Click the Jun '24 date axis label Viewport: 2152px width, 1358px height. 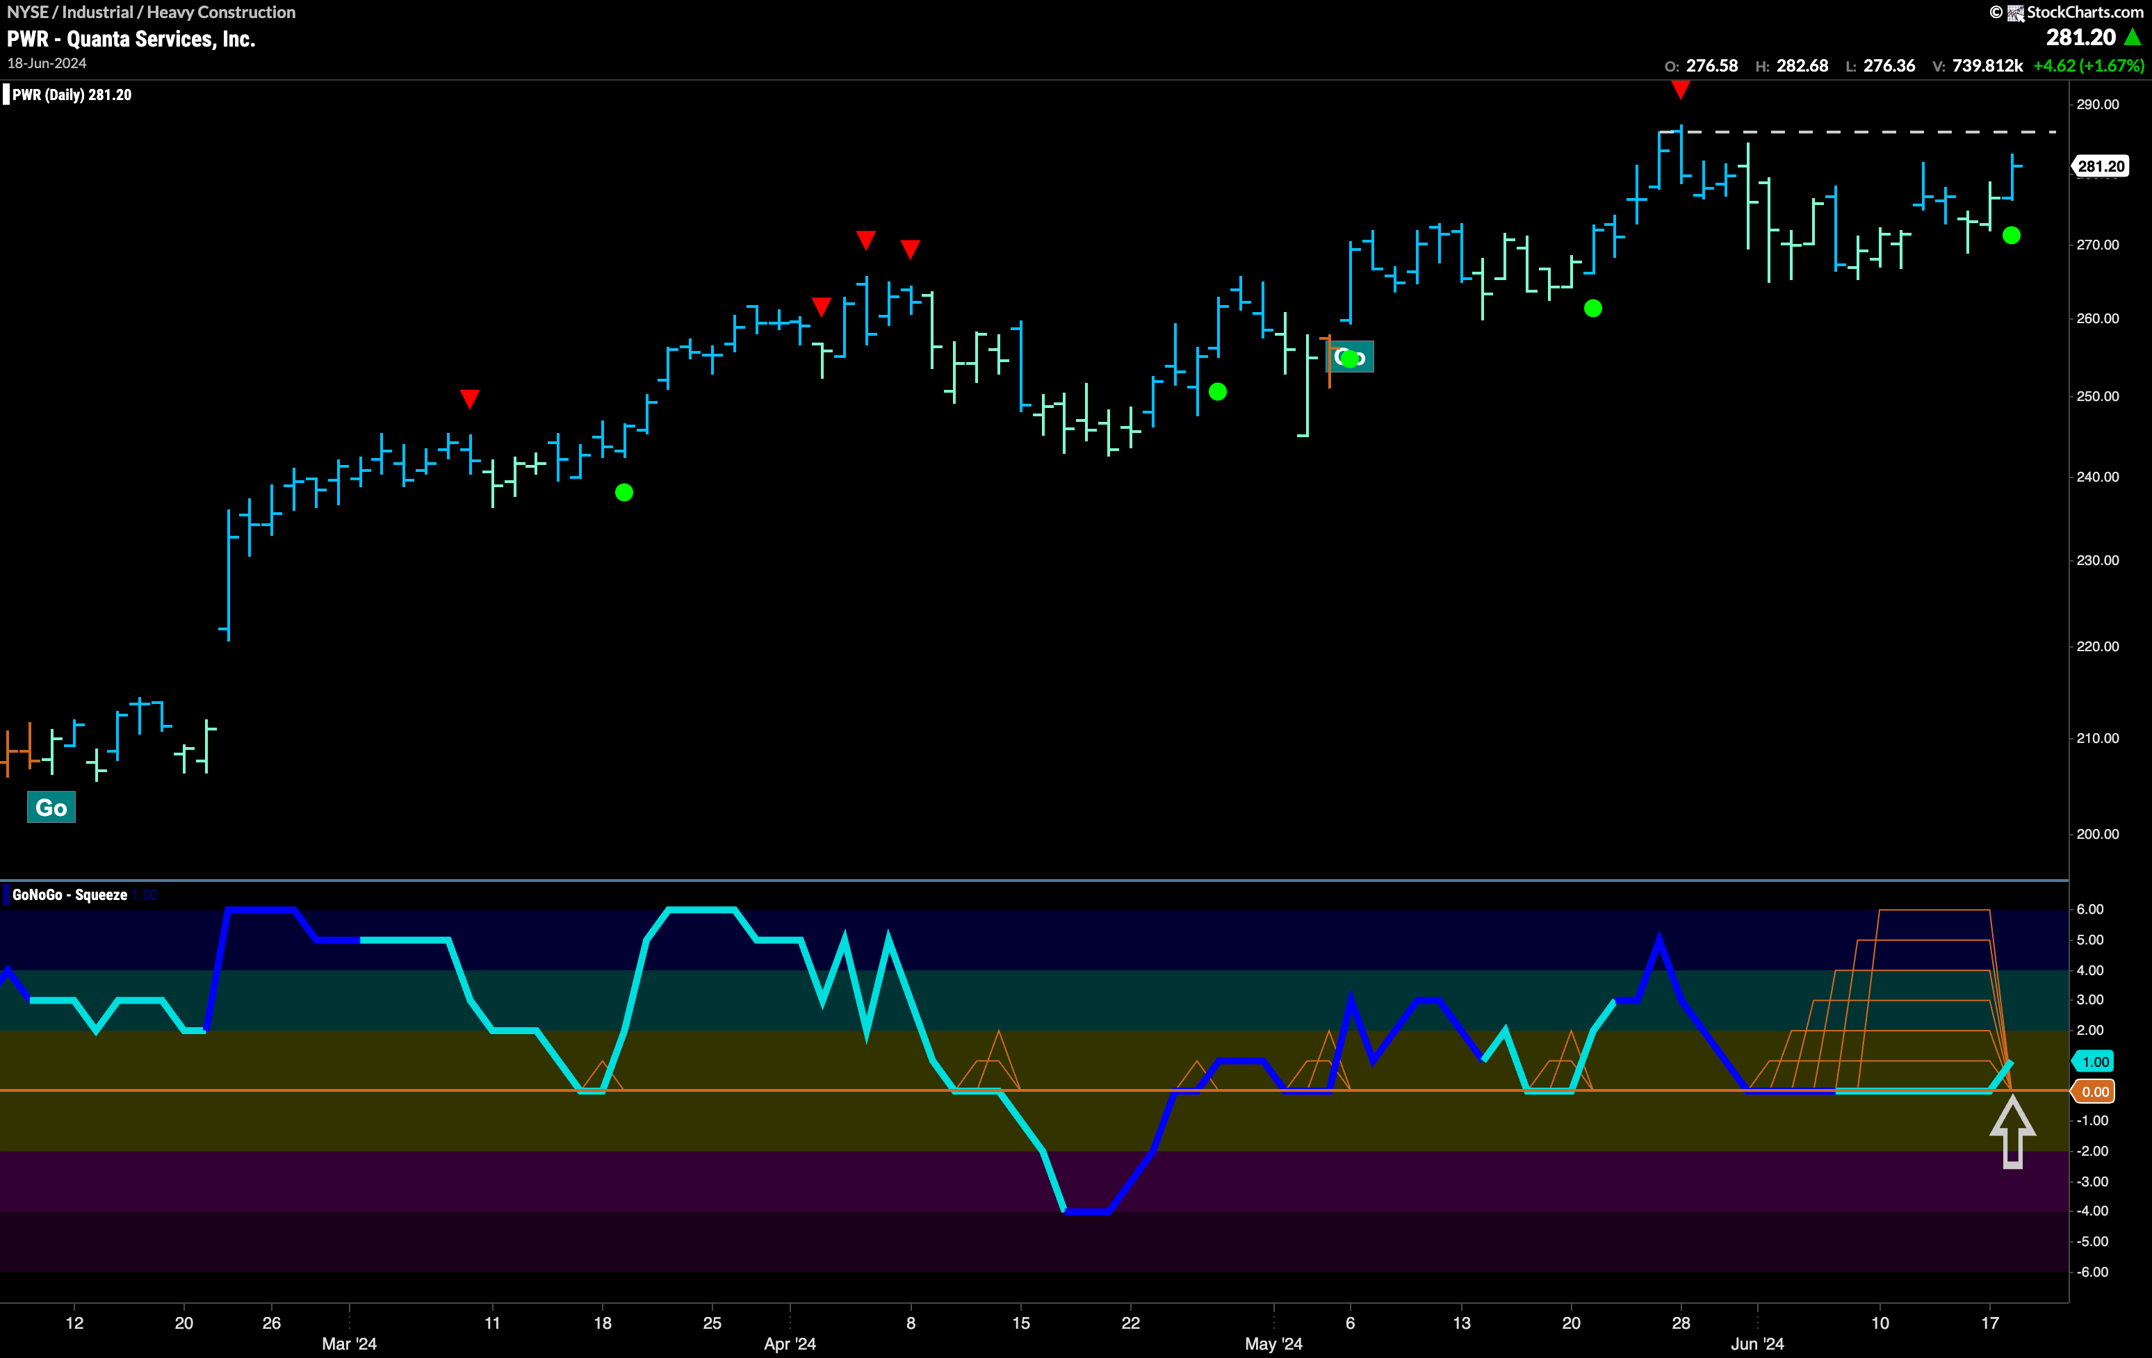pos(1757,1343)
